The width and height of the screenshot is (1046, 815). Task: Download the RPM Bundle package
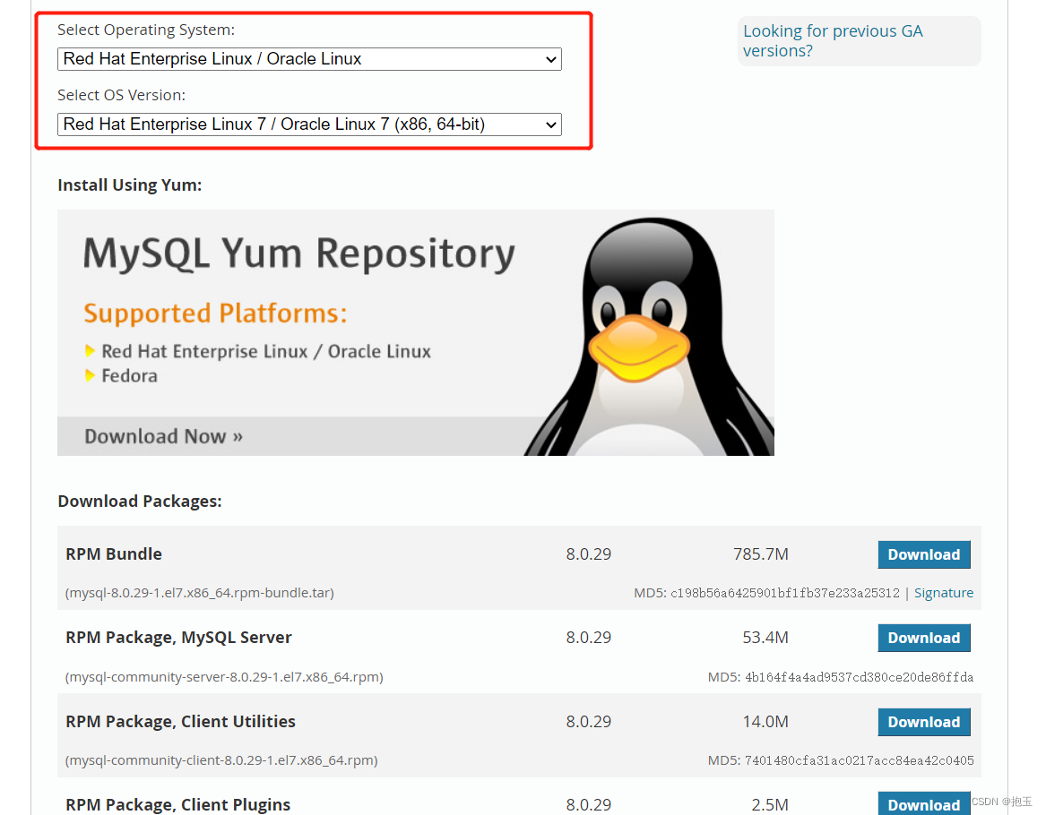pos(924,554)
